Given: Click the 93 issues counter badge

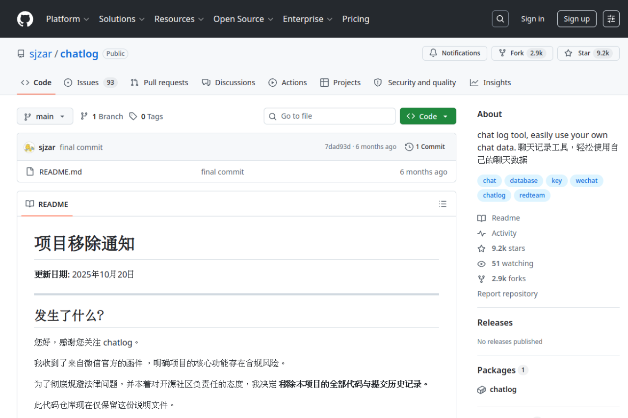Looking at the screenshot, I should 110,83.
